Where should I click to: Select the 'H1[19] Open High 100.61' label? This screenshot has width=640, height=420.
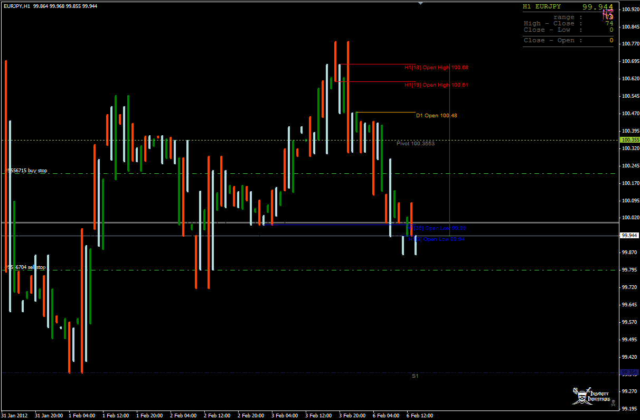point(436,85)
